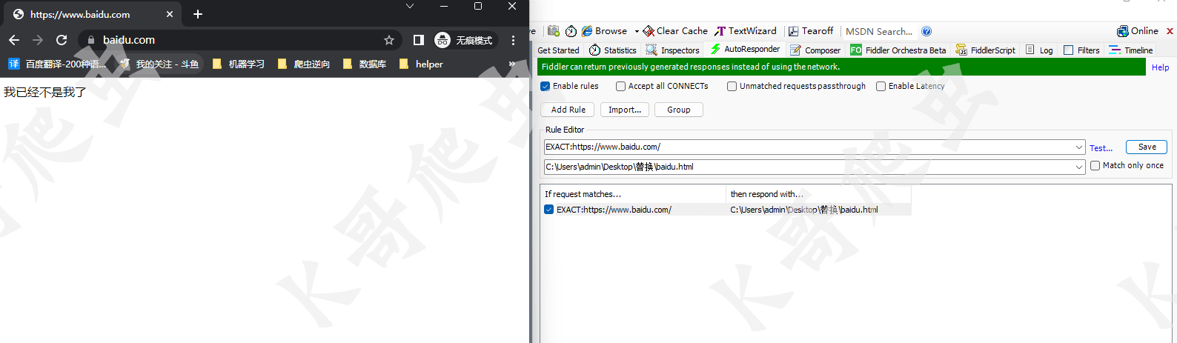Reload the page with browser refresh icon
The image size is (1177, 343).
point(62,40)
